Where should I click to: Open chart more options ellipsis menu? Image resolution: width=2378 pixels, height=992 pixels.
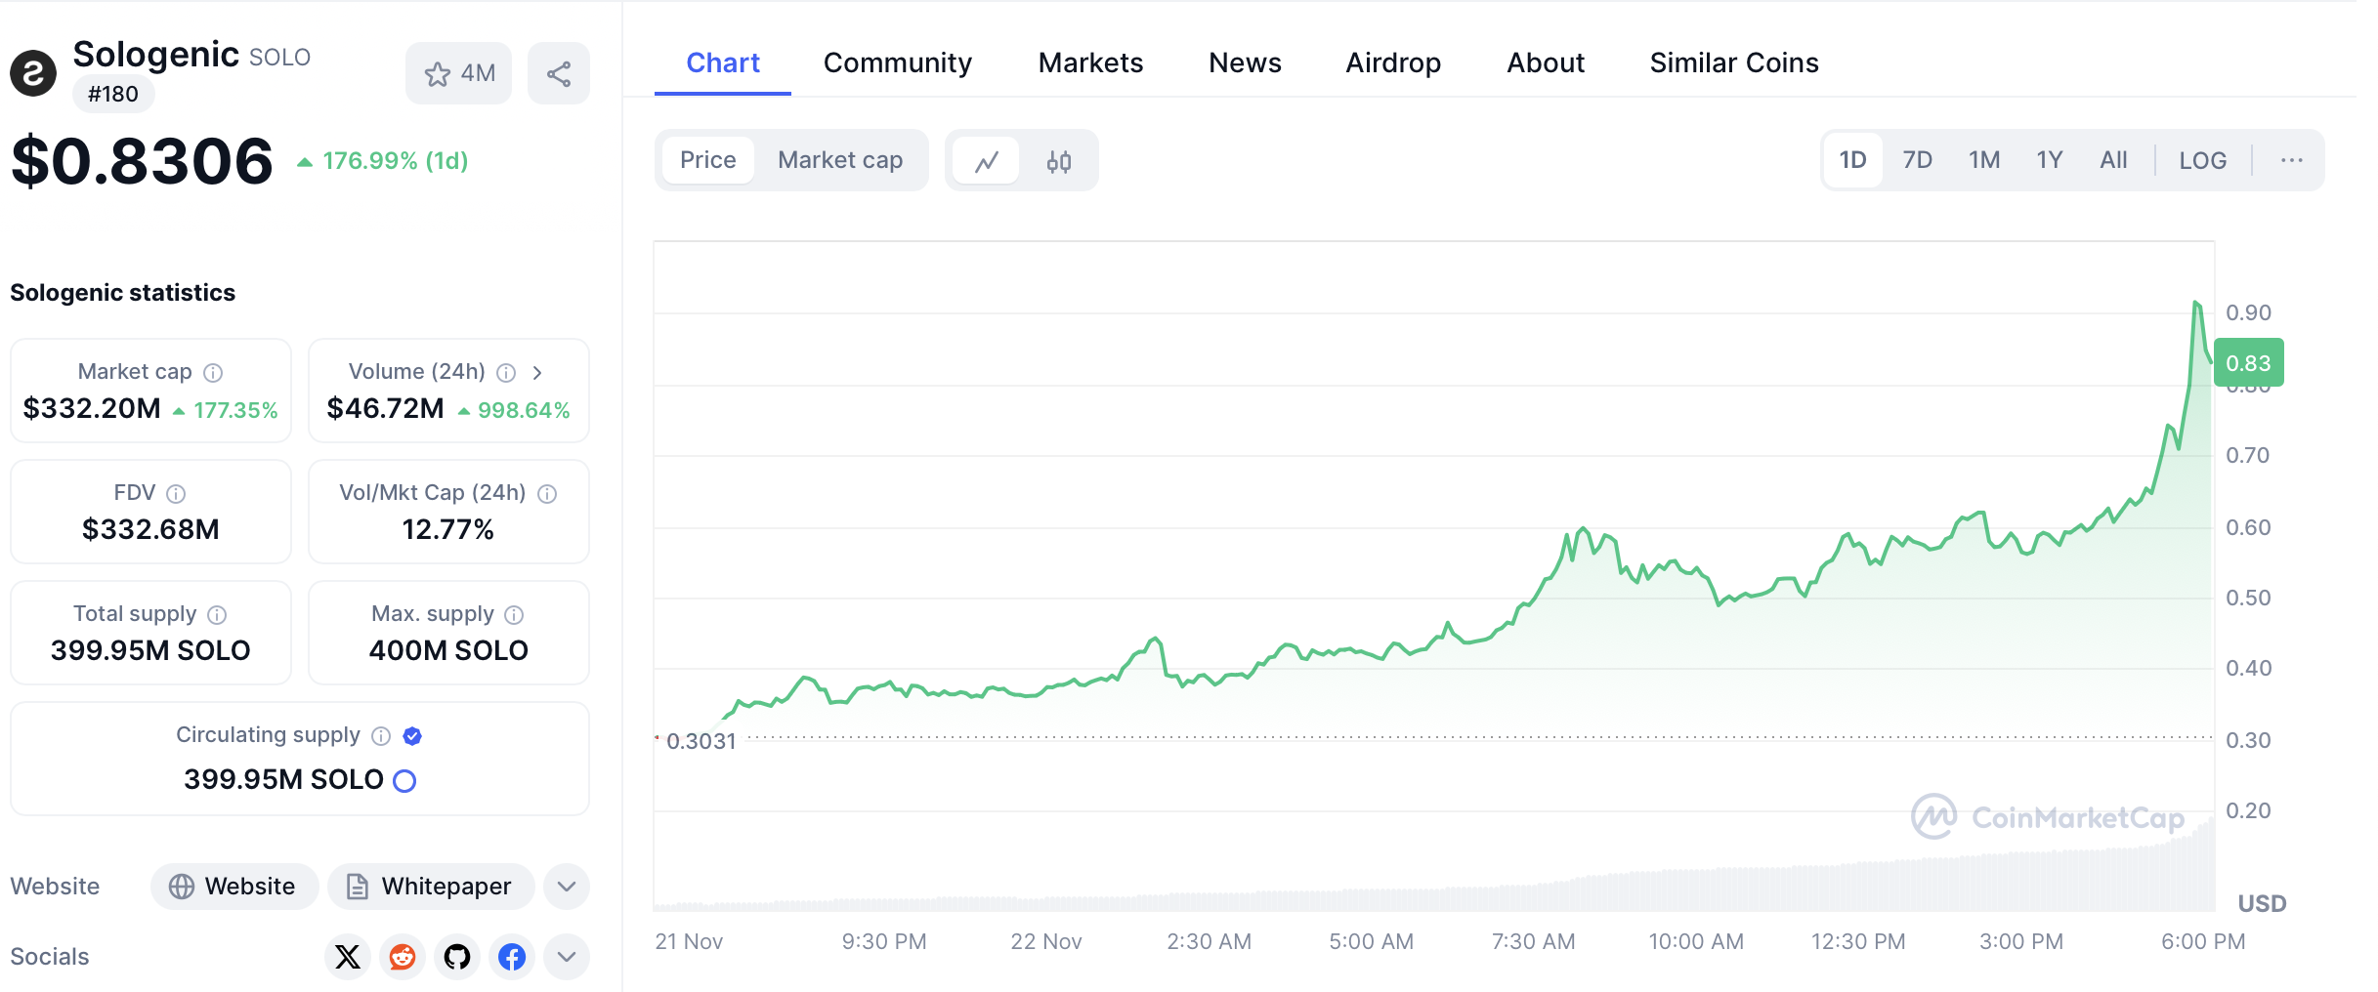click(2291, 160)
